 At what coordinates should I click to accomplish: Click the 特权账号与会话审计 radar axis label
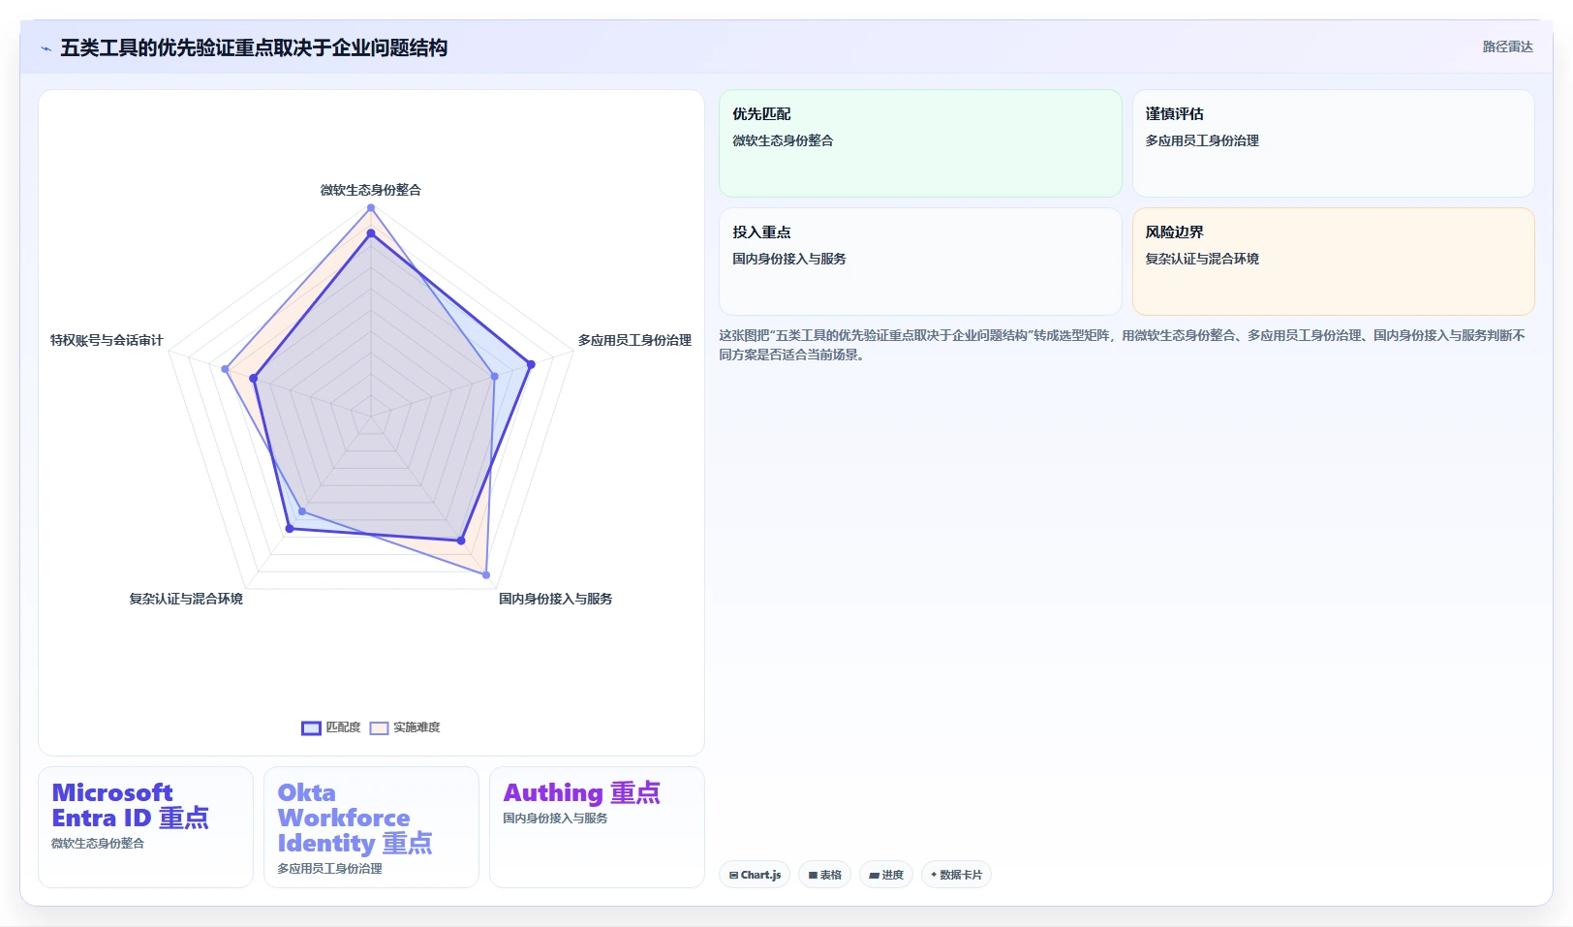[x=107, y=340]
